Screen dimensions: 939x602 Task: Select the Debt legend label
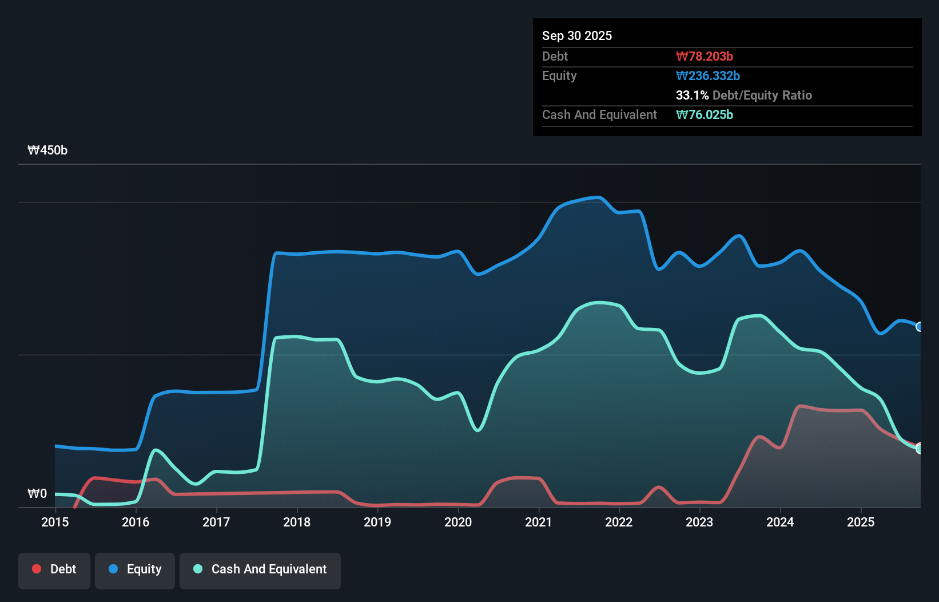pyautogui.click(x=63, y=569)
